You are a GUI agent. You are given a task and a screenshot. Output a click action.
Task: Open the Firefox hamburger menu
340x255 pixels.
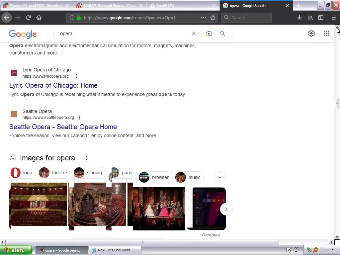coord(333,18)
